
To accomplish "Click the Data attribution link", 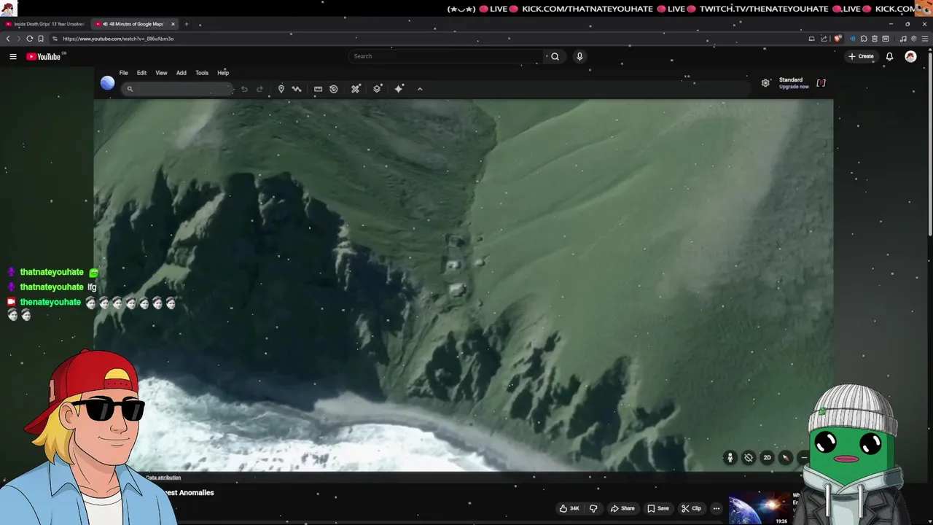I will click(163, 478).
